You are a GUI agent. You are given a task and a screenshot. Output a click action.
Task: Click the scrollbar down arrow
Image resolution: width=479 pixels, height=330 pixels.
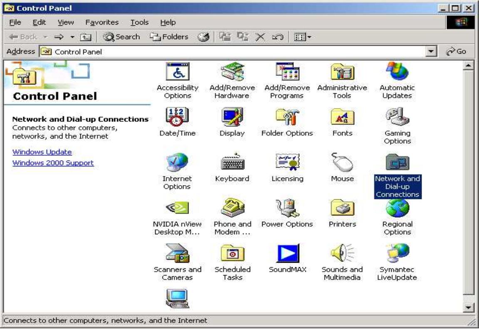click(468, 308)
